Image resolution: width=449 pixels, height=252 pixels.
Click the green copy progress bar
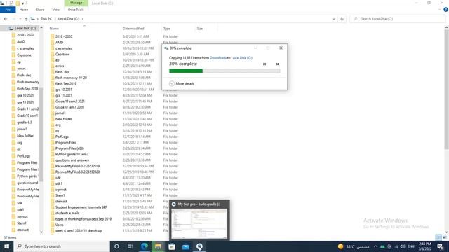224,71
